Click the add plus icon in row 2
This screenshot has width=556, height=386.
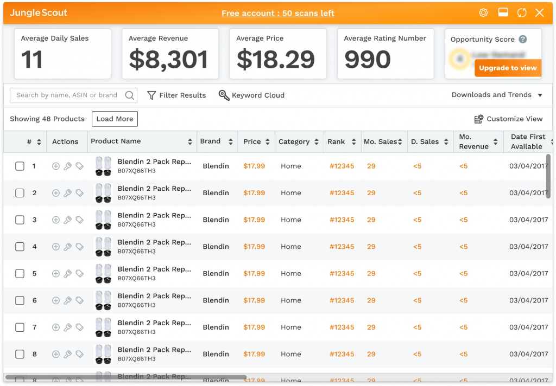pyautogui.click(x=56, y=193)
